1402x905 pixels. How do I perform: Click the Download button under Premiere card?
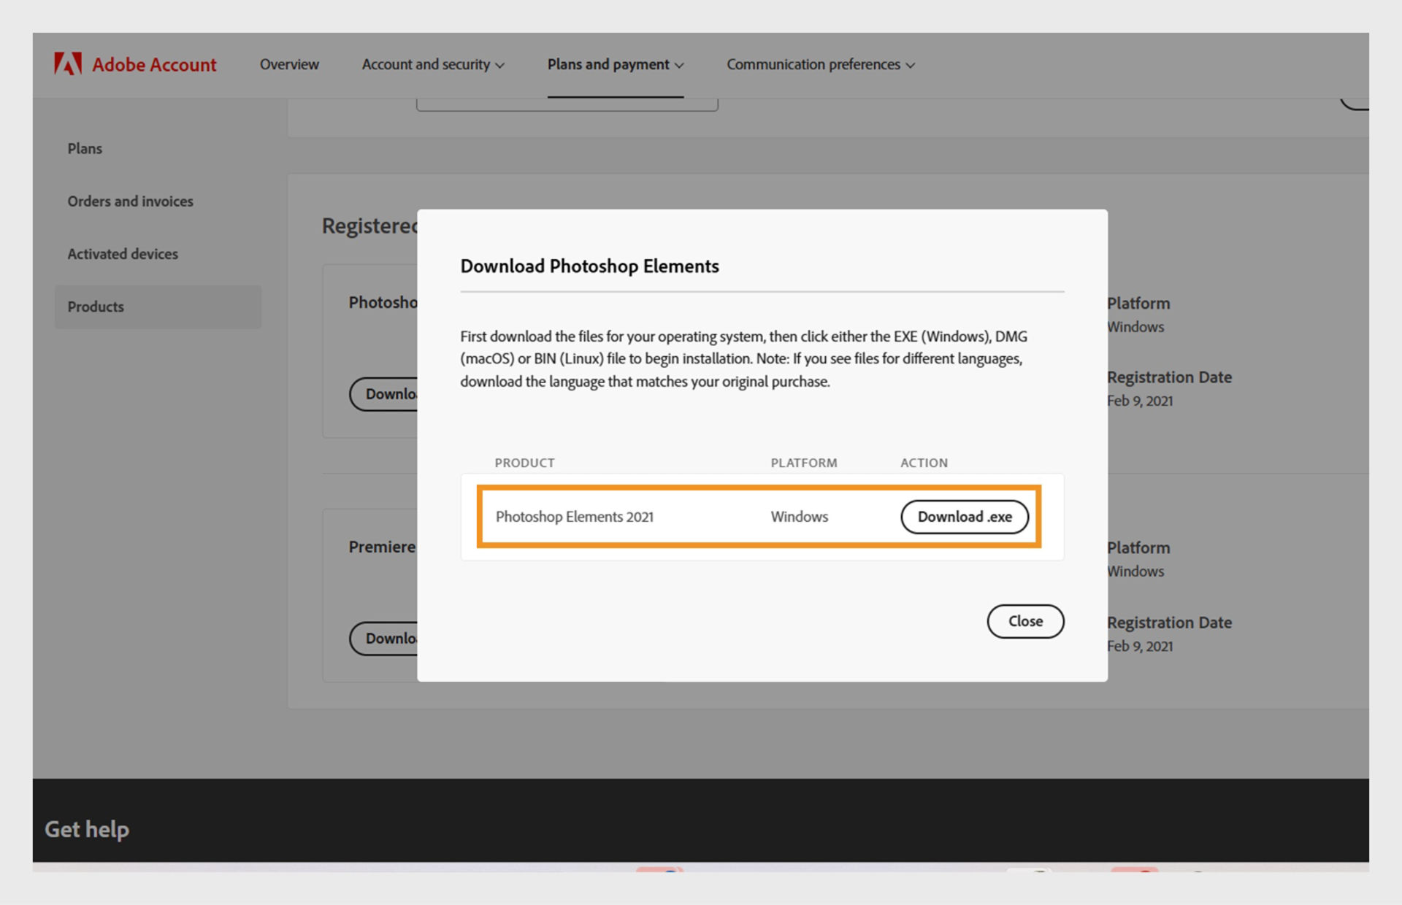384,639
